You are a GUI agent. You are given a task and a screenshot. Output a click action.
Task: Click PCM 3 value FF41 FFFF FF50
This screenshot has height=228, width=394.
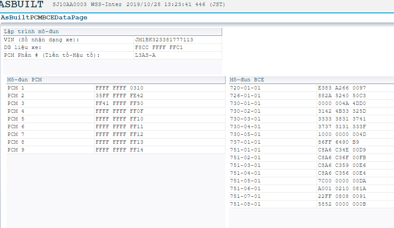[119, 103]
